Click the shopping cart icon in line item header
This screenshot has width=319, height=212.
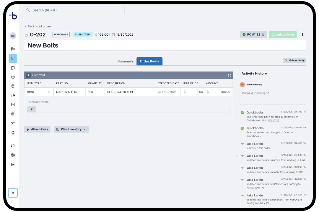coord(229,75)
